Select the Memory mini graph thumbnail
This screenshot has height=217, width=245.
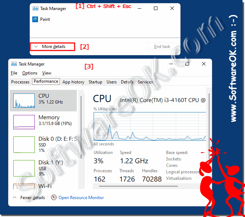[24, 122]
